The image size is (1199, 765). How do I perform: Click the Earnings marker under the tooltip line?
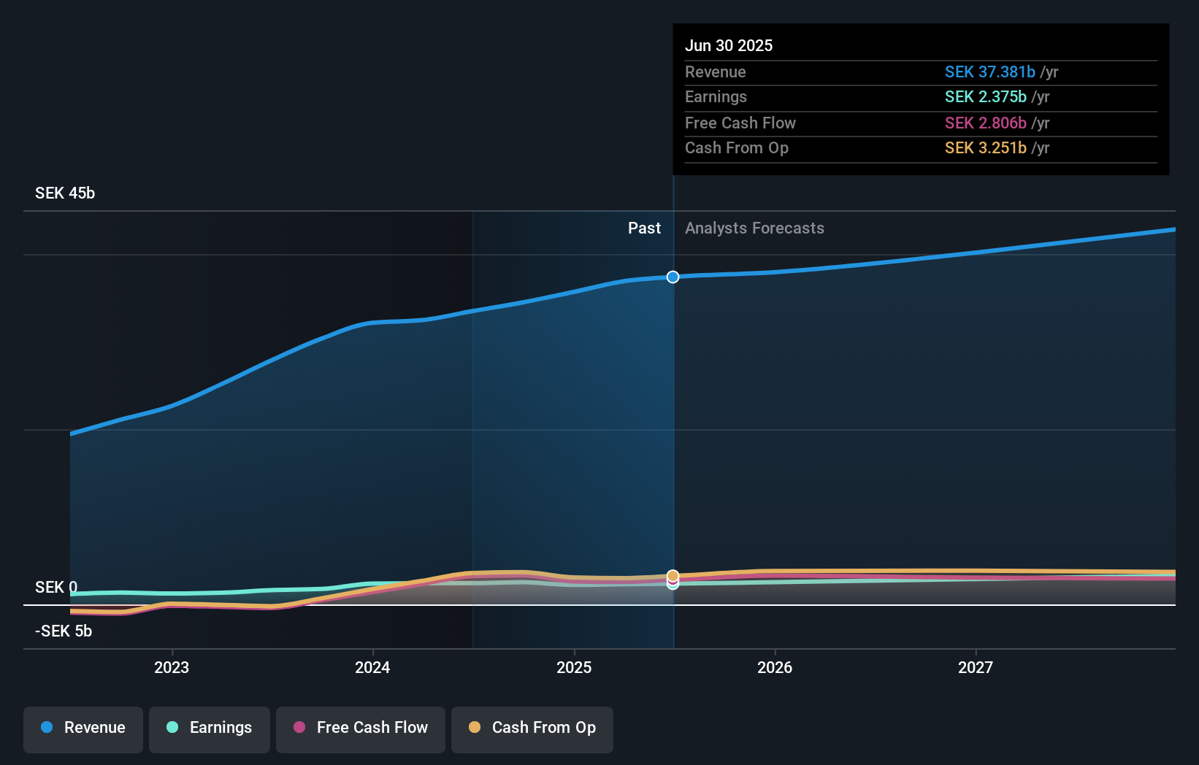[x=672, y=585]
